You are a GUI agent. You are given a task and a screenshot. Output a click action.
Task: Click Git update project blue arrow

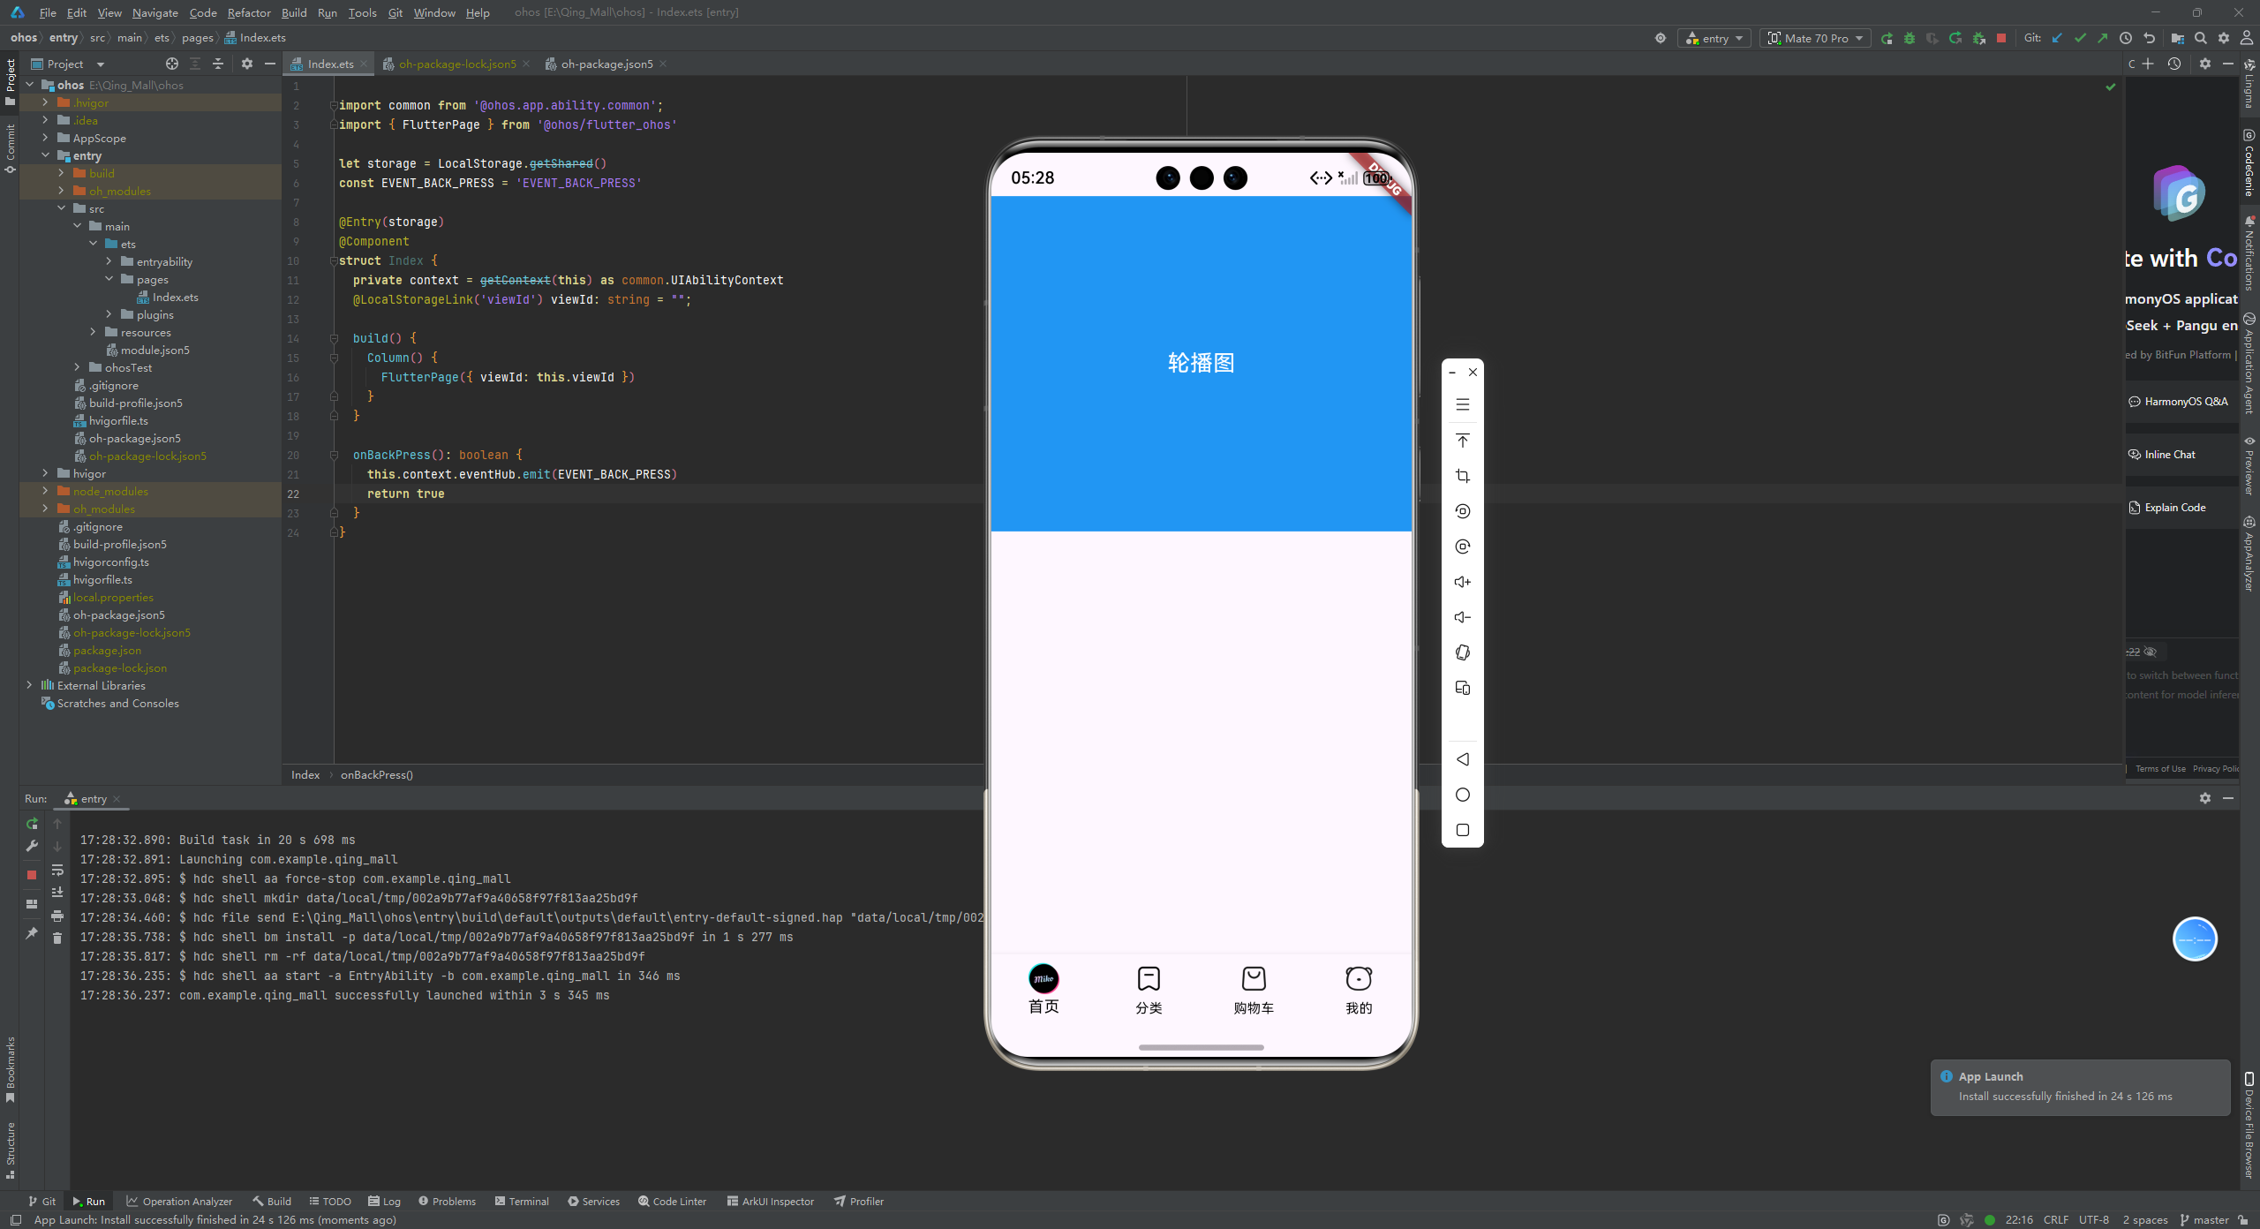click(x=2057, y=38)
